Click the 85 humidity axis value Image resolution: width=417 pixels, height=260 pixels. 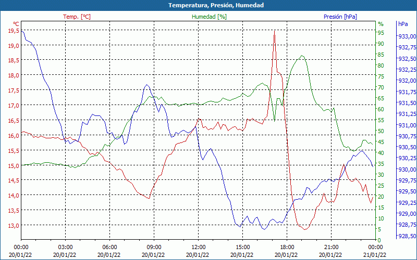tap(381, 55)
